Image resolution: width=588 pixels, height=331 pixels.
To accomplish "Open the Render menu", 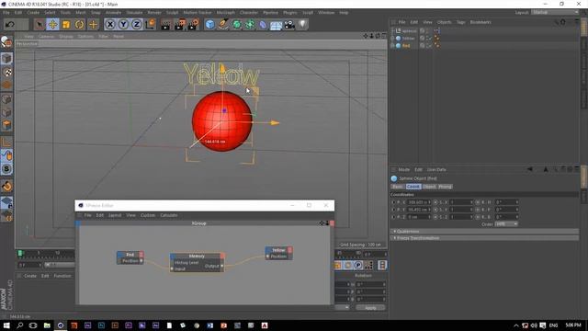I will pos(154,12).
